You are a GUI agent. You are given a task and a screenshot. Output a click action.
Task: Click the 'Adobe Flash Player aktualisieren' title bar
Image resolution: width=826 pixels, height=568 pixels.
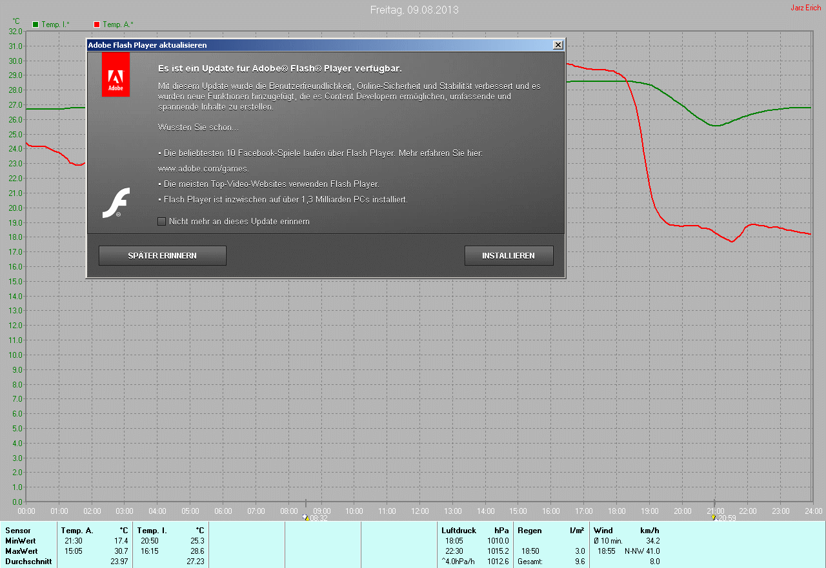(x=326, y=45)
